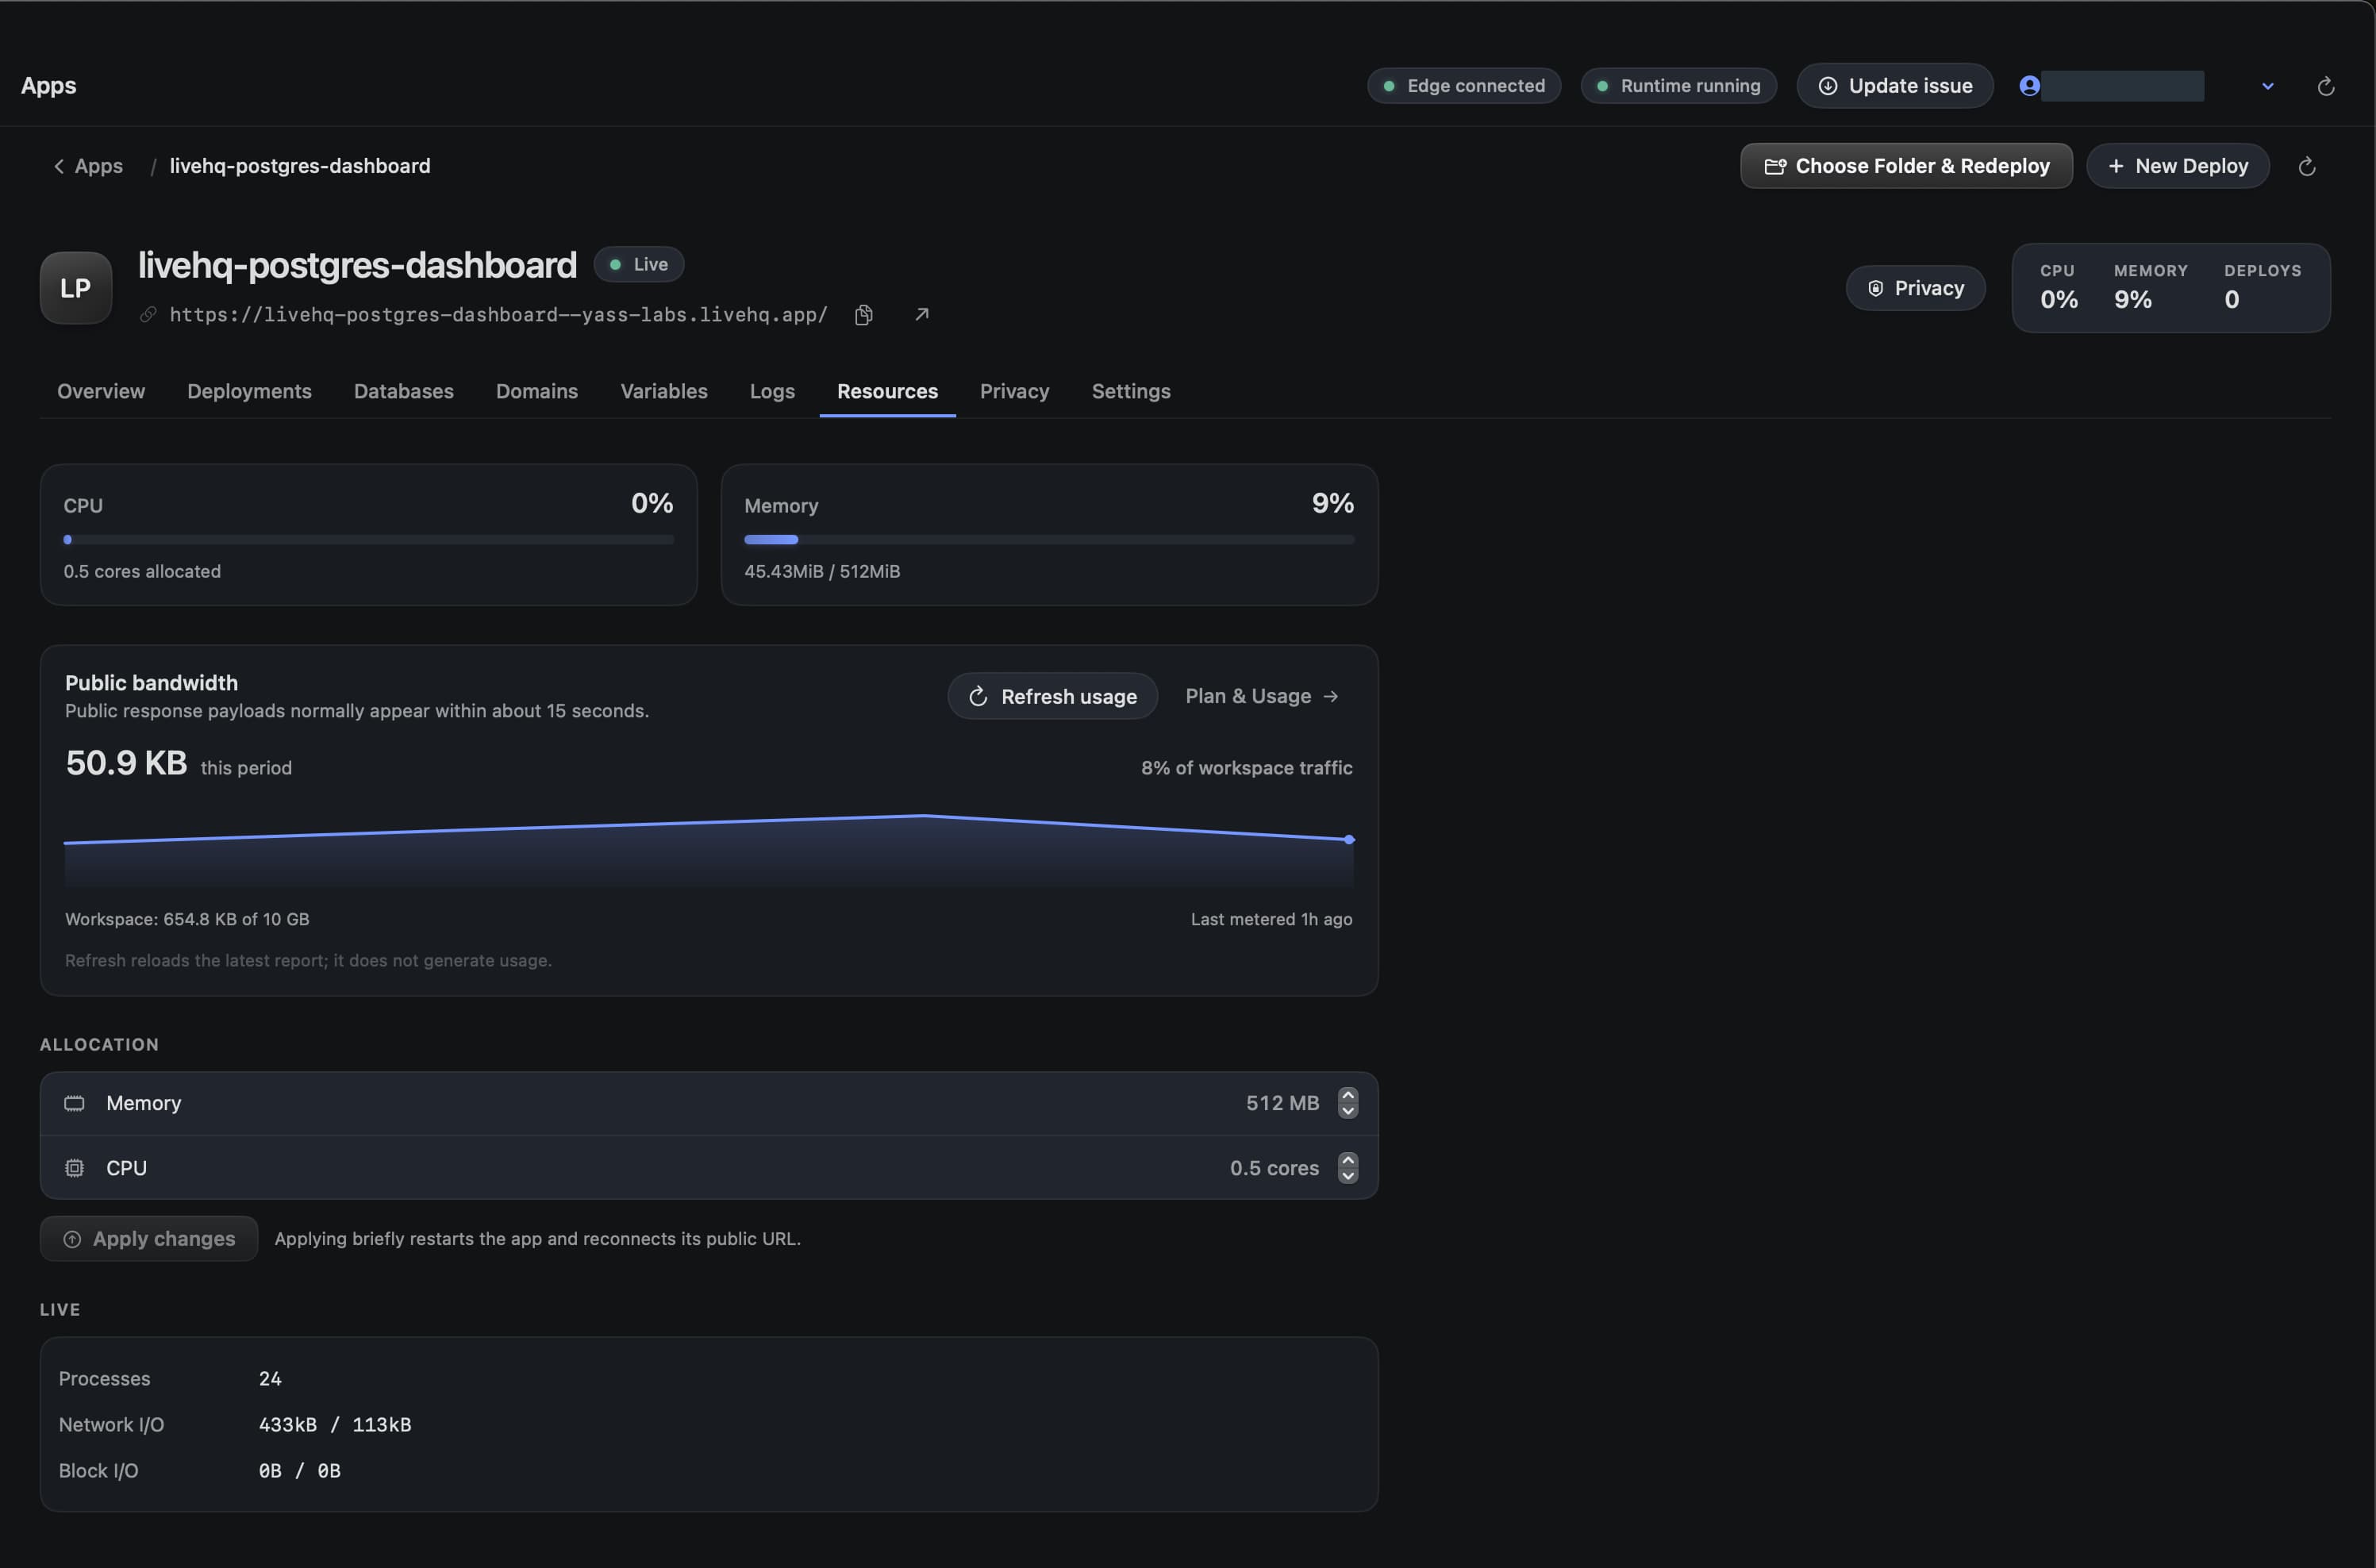Click the CPU usage progress bar
The image size is (2376, 1568).
pos(368,540)
